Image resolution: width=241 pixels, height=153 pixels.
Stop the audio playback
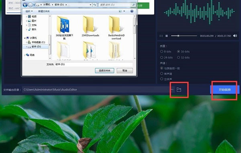coord(166,36)
